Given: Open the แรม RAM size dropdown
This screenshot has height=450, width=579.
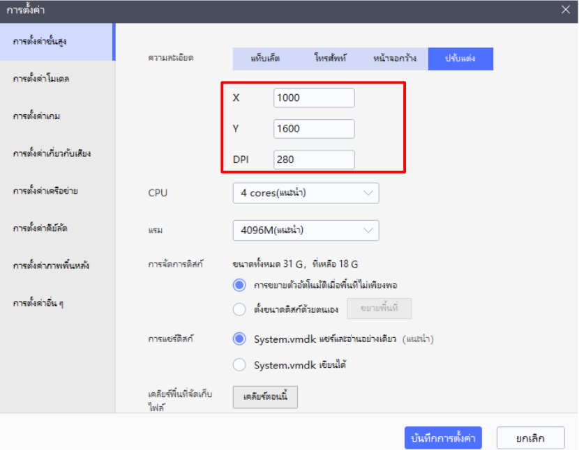Looking at the screenshot, I should pyautogui.click(x=306, y=231).
